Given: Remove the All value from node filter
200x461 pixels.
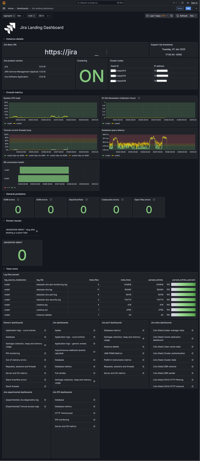Looking at the screenshot, I should pos(43,16).
